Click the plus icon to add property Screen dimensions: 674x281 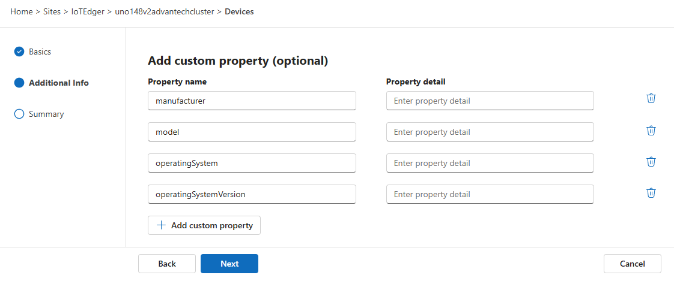(161, 225)
